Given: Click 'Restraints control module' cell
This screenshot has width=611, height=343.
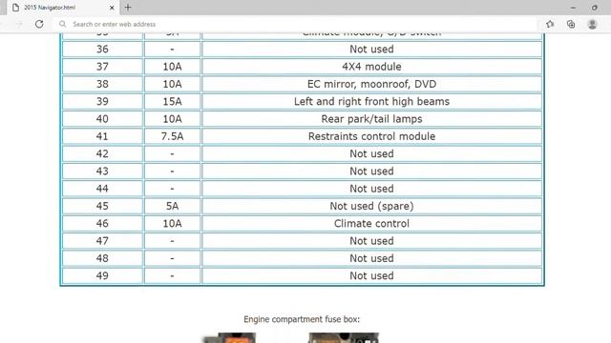Looking at the screenshot, I should click(x=371, y=136).
